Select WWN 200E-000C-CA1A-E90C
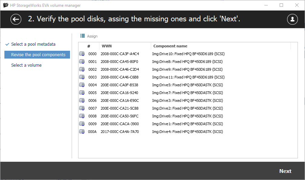Viewport: 305px width, 180px height. tap(120, 100)
